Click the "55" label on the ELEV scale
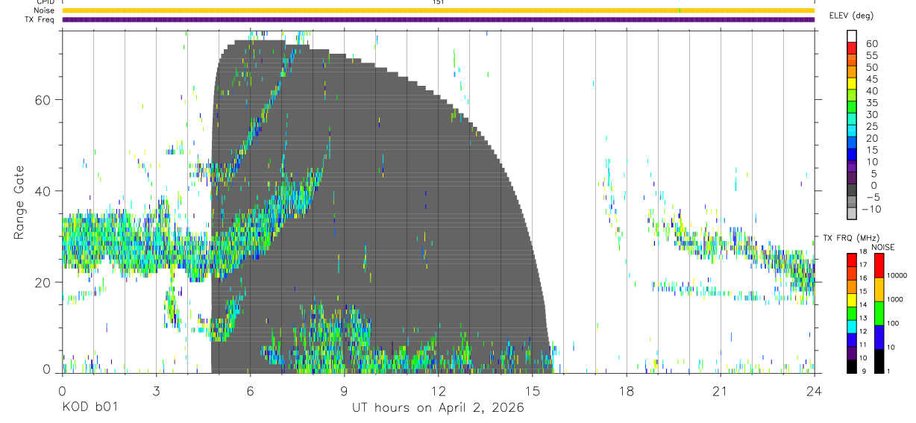Screen dimensions: 916x423 (870, 55)
